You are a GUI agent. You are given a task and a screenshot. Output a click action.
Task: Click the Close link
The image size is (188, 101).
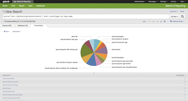point(182,11)
